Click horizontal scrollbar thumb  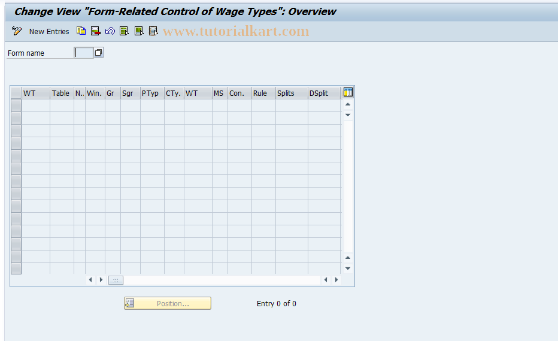click(x=116, y=280)
